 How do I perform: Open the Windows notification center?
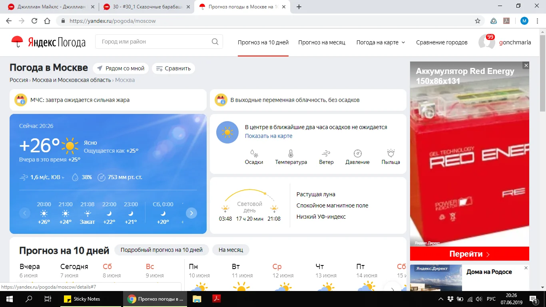coord(533,299)
